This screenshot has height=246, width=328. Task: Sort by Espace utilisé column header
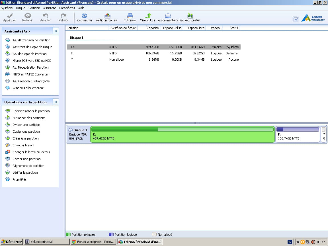click(172, 28)
